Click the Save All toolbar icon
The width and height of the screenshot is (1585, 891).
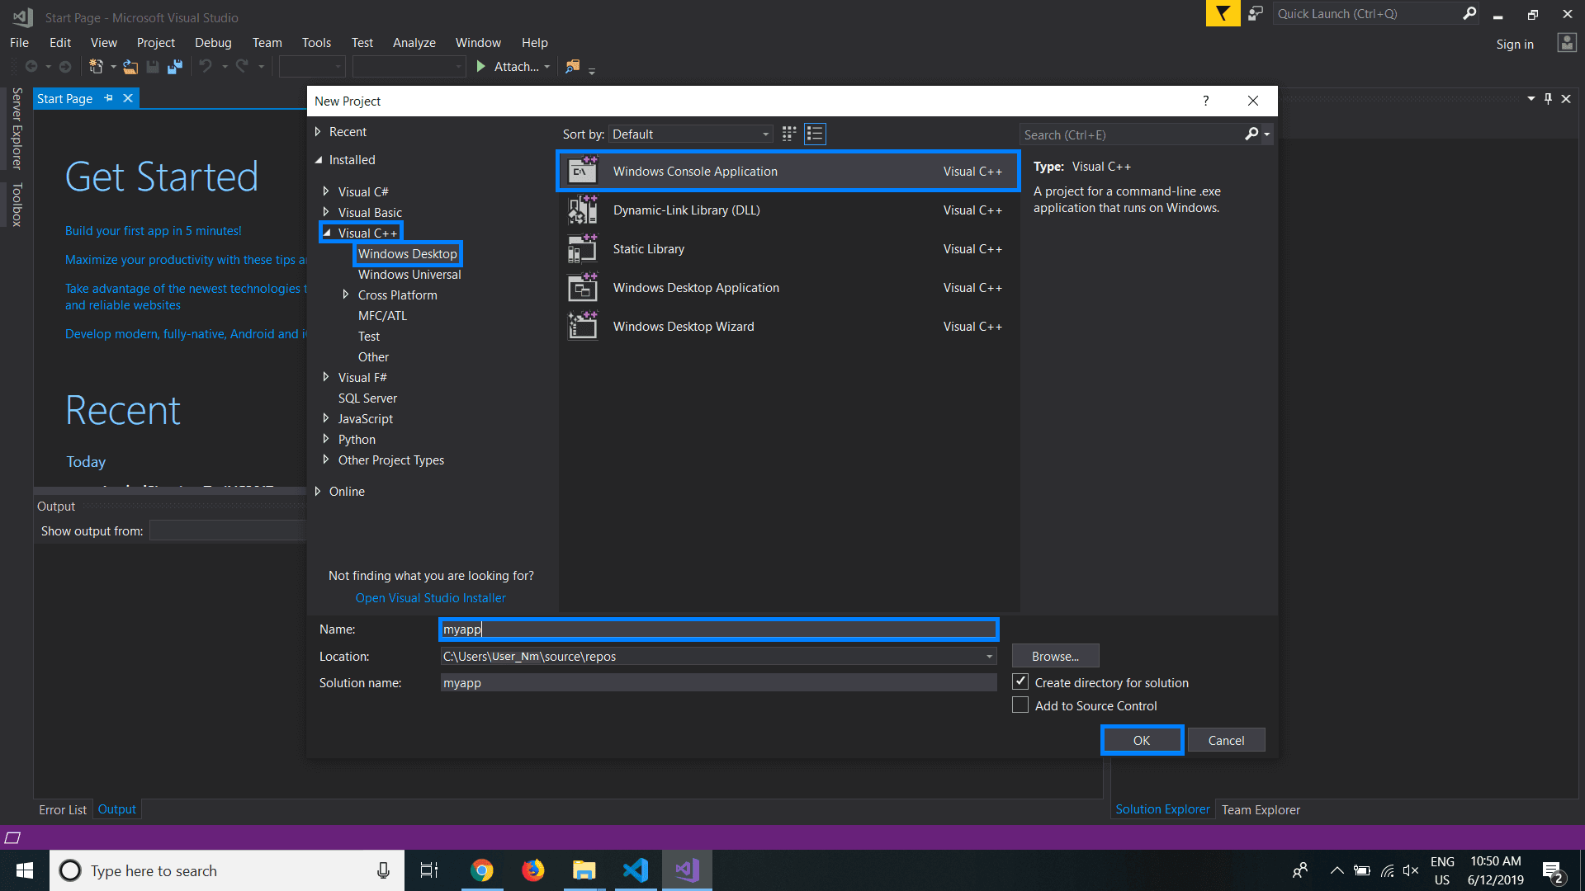[x=174, y=67]
